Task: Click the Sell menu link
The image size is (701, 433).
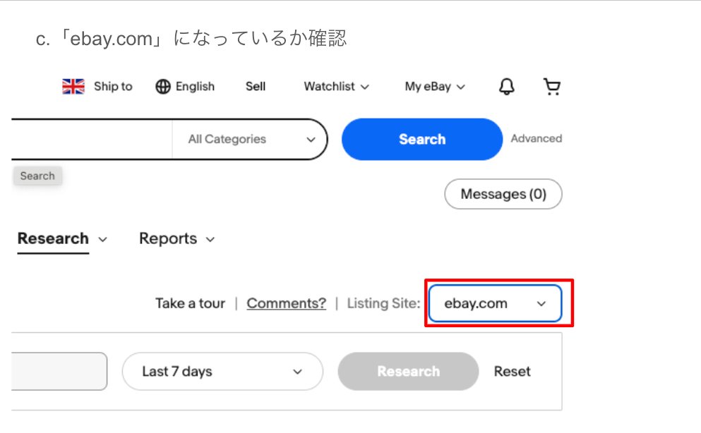Action: [x=256, y=86]
